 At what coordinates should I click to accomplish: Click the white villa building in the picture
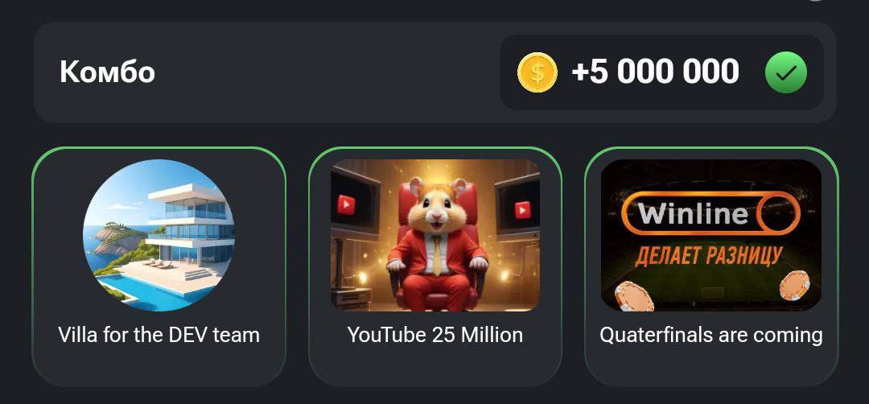click(188, 221)
